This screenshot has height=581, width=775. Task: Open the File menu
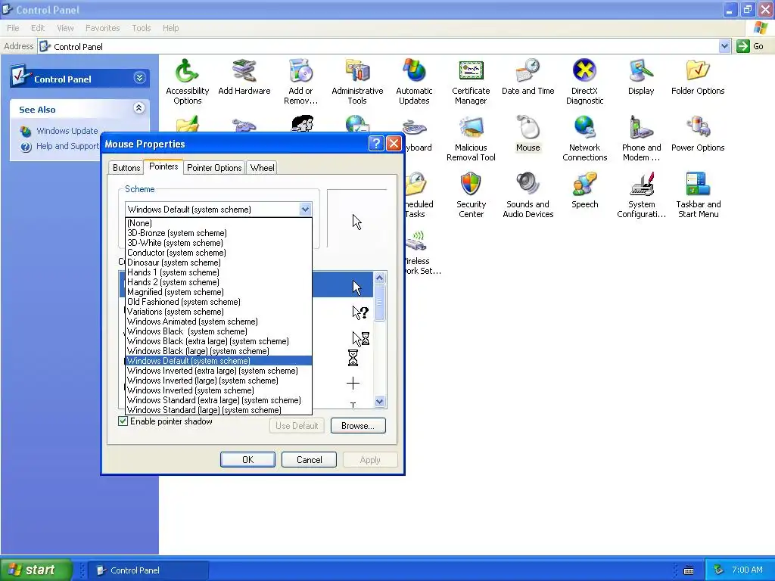(x=14, y=28)
